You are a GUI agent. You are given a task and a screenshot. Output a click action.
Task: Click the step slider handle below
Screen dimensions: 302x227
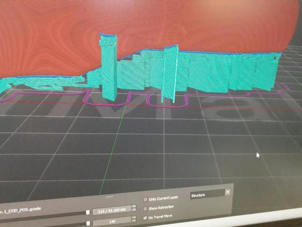tap(88, 223)
